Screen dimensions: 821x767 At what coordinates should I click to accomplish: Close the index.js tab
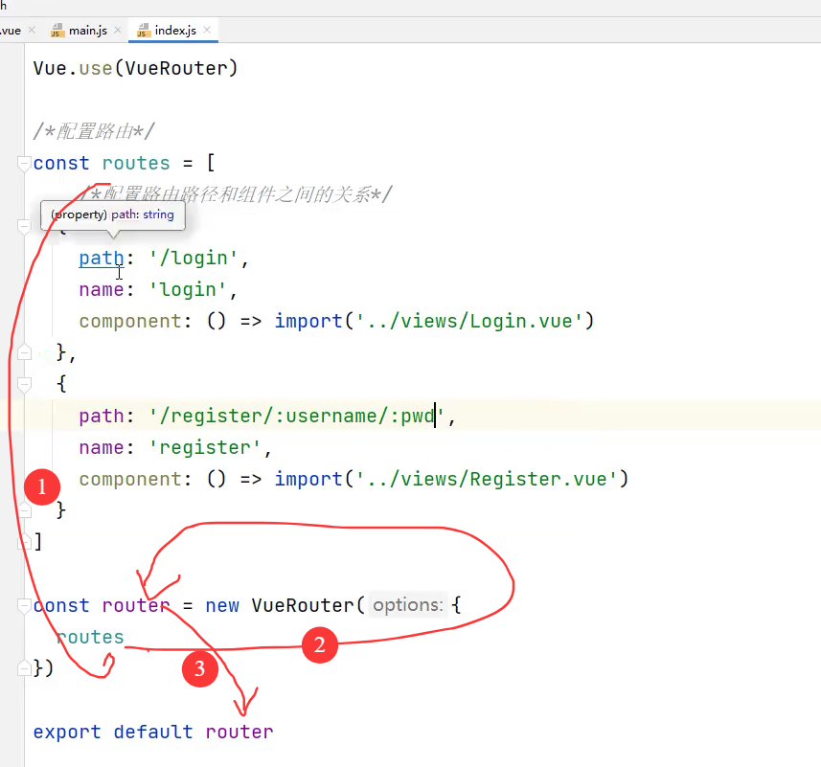[207, 30]
